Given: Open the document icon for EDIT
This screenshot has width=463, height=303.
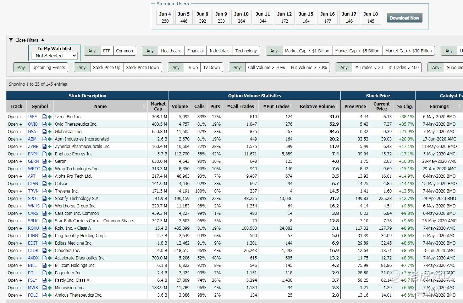Looking at the screenshot, I should coord(45,243).
